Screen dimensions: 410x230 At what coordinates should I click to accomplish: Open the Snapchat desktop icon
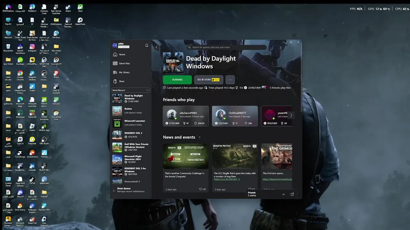coord(32,141)
